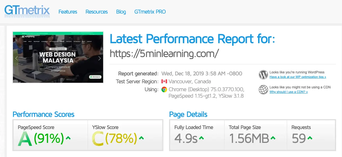Open the GTmetrix PRO page
The width and height of the screenshot is (342, 157).
150,12
